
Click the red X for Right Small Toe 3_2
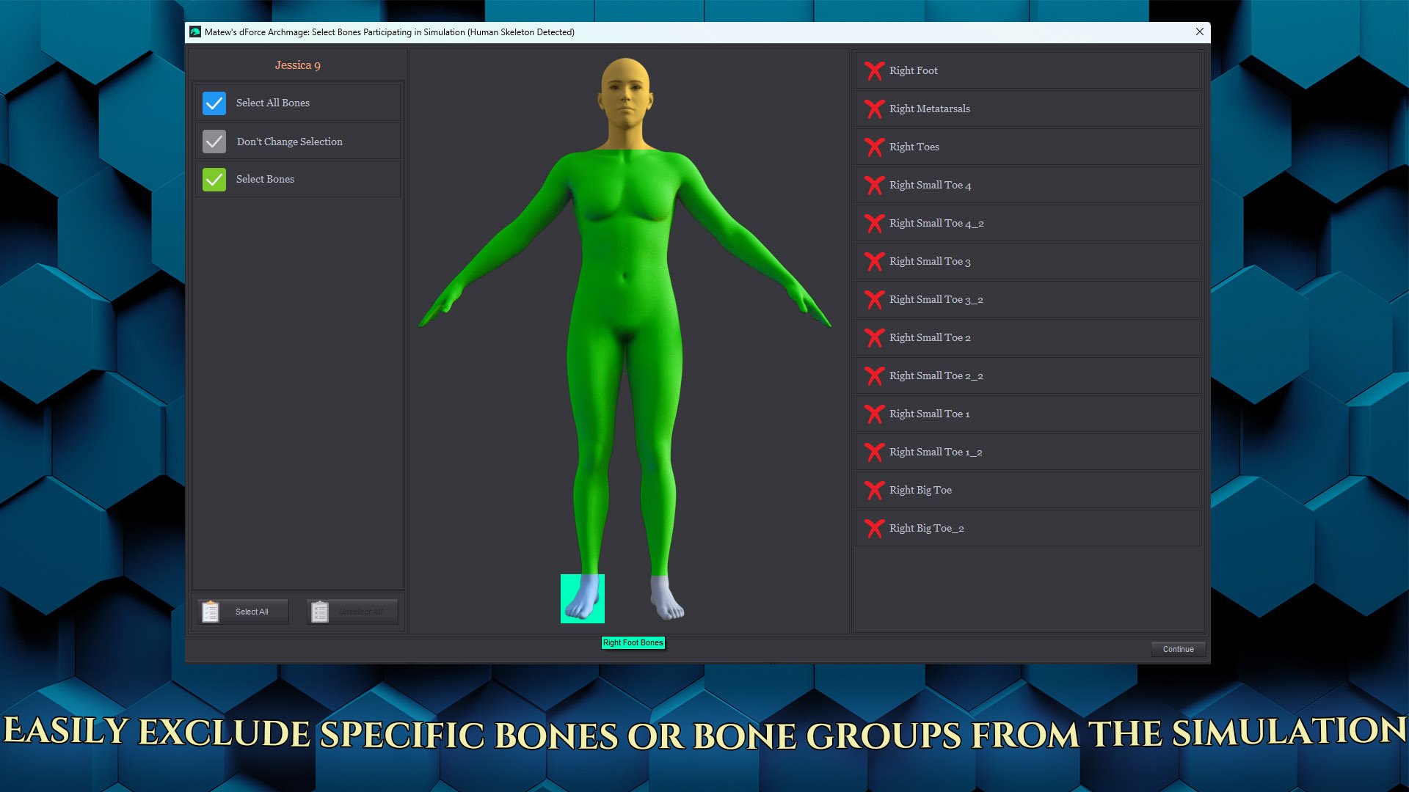click(874, 299)
